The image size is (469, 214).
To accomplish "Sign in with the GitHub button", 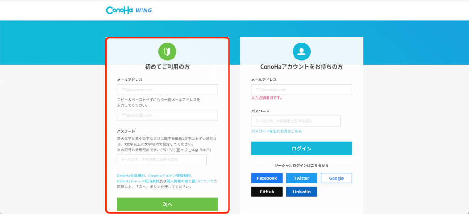I will (x=267, y=192).
